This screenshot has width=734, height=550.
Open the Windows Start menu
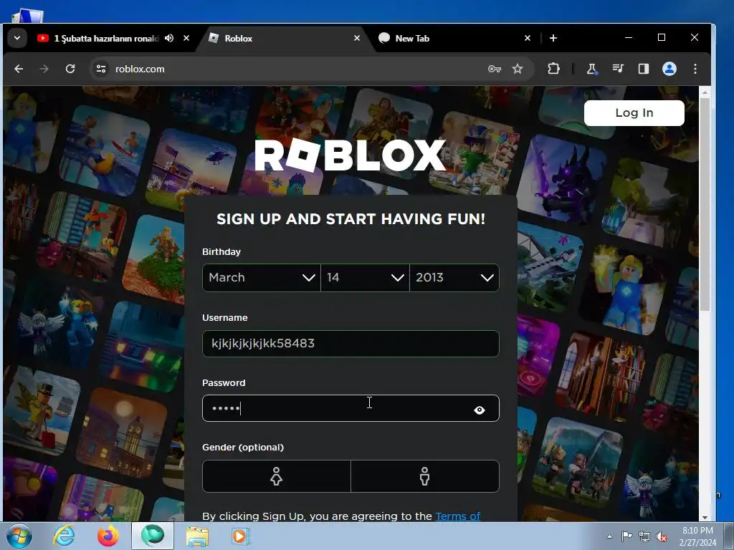click(x=19, y=536)
